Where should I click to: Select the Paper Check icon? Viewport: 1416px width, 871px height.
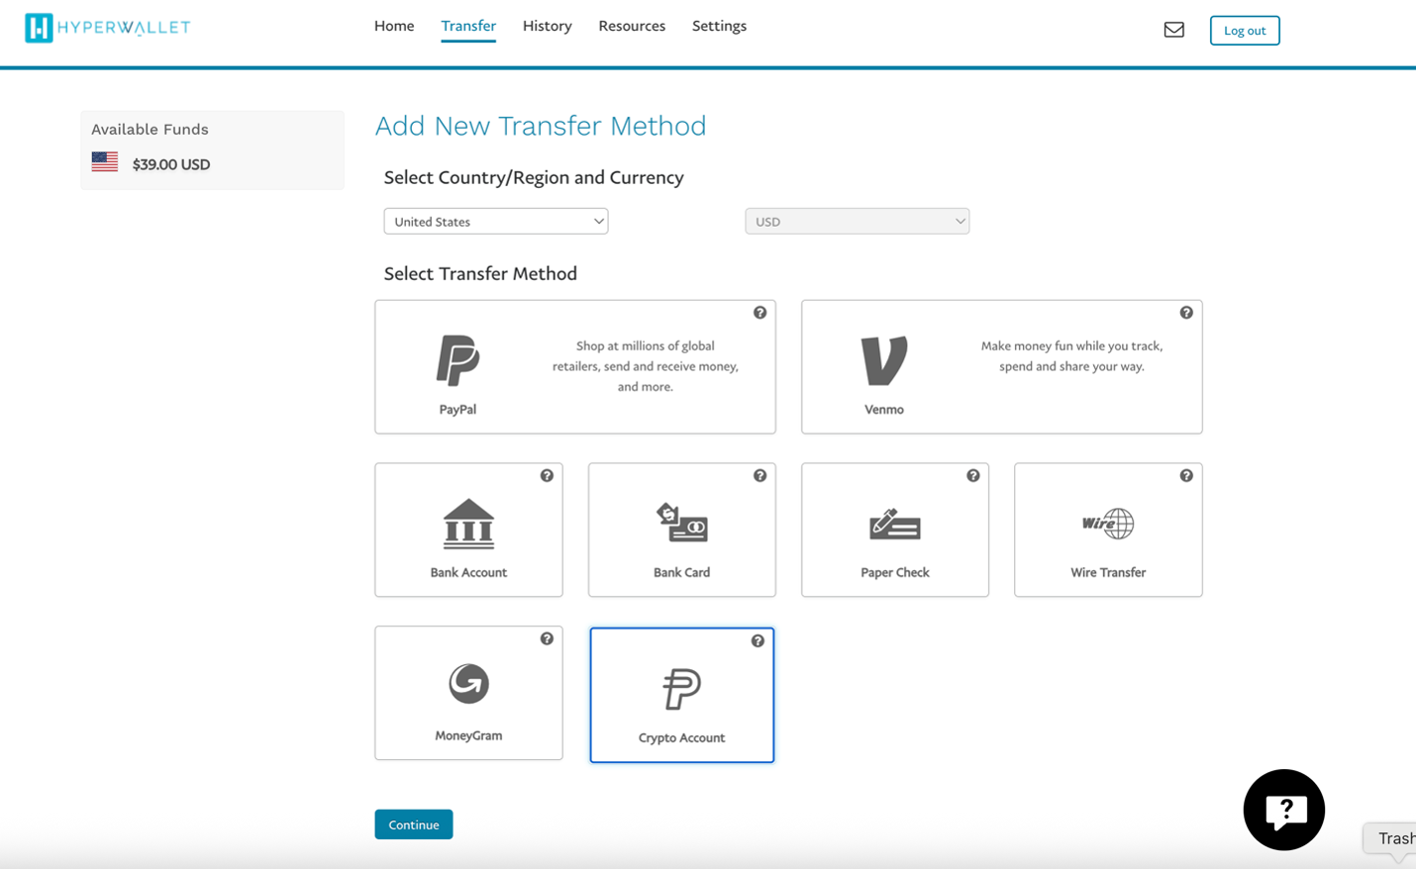click(x=894, y=525)
